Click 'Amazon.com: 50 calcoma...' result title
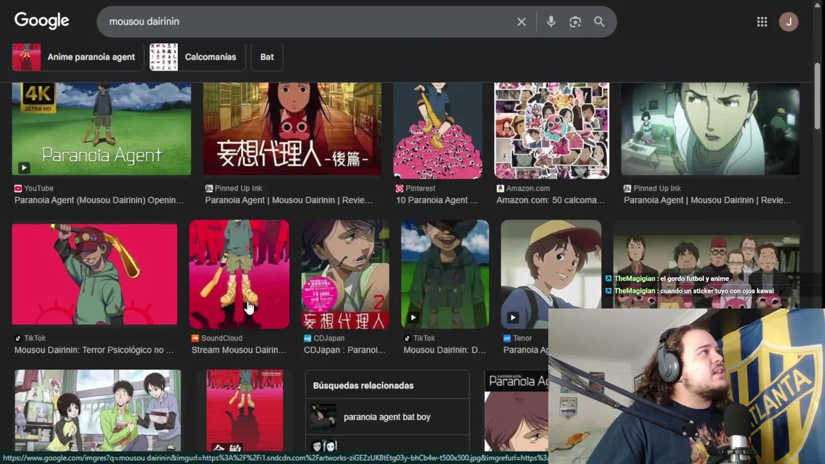Screen dimensions: 825x464 pos(550,200)
